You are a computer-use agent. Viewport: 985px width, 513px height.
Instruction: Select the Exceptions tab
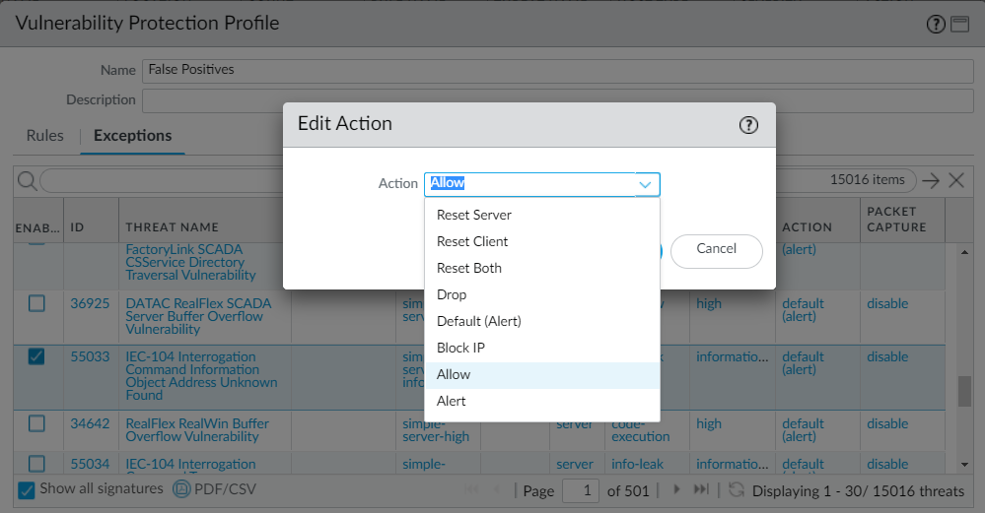click(x=132, y=136)
